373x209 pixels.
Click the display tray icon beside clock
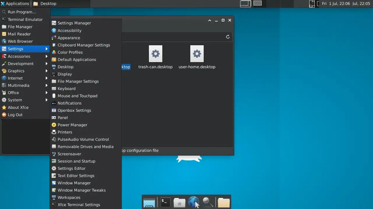coord(312,3)
